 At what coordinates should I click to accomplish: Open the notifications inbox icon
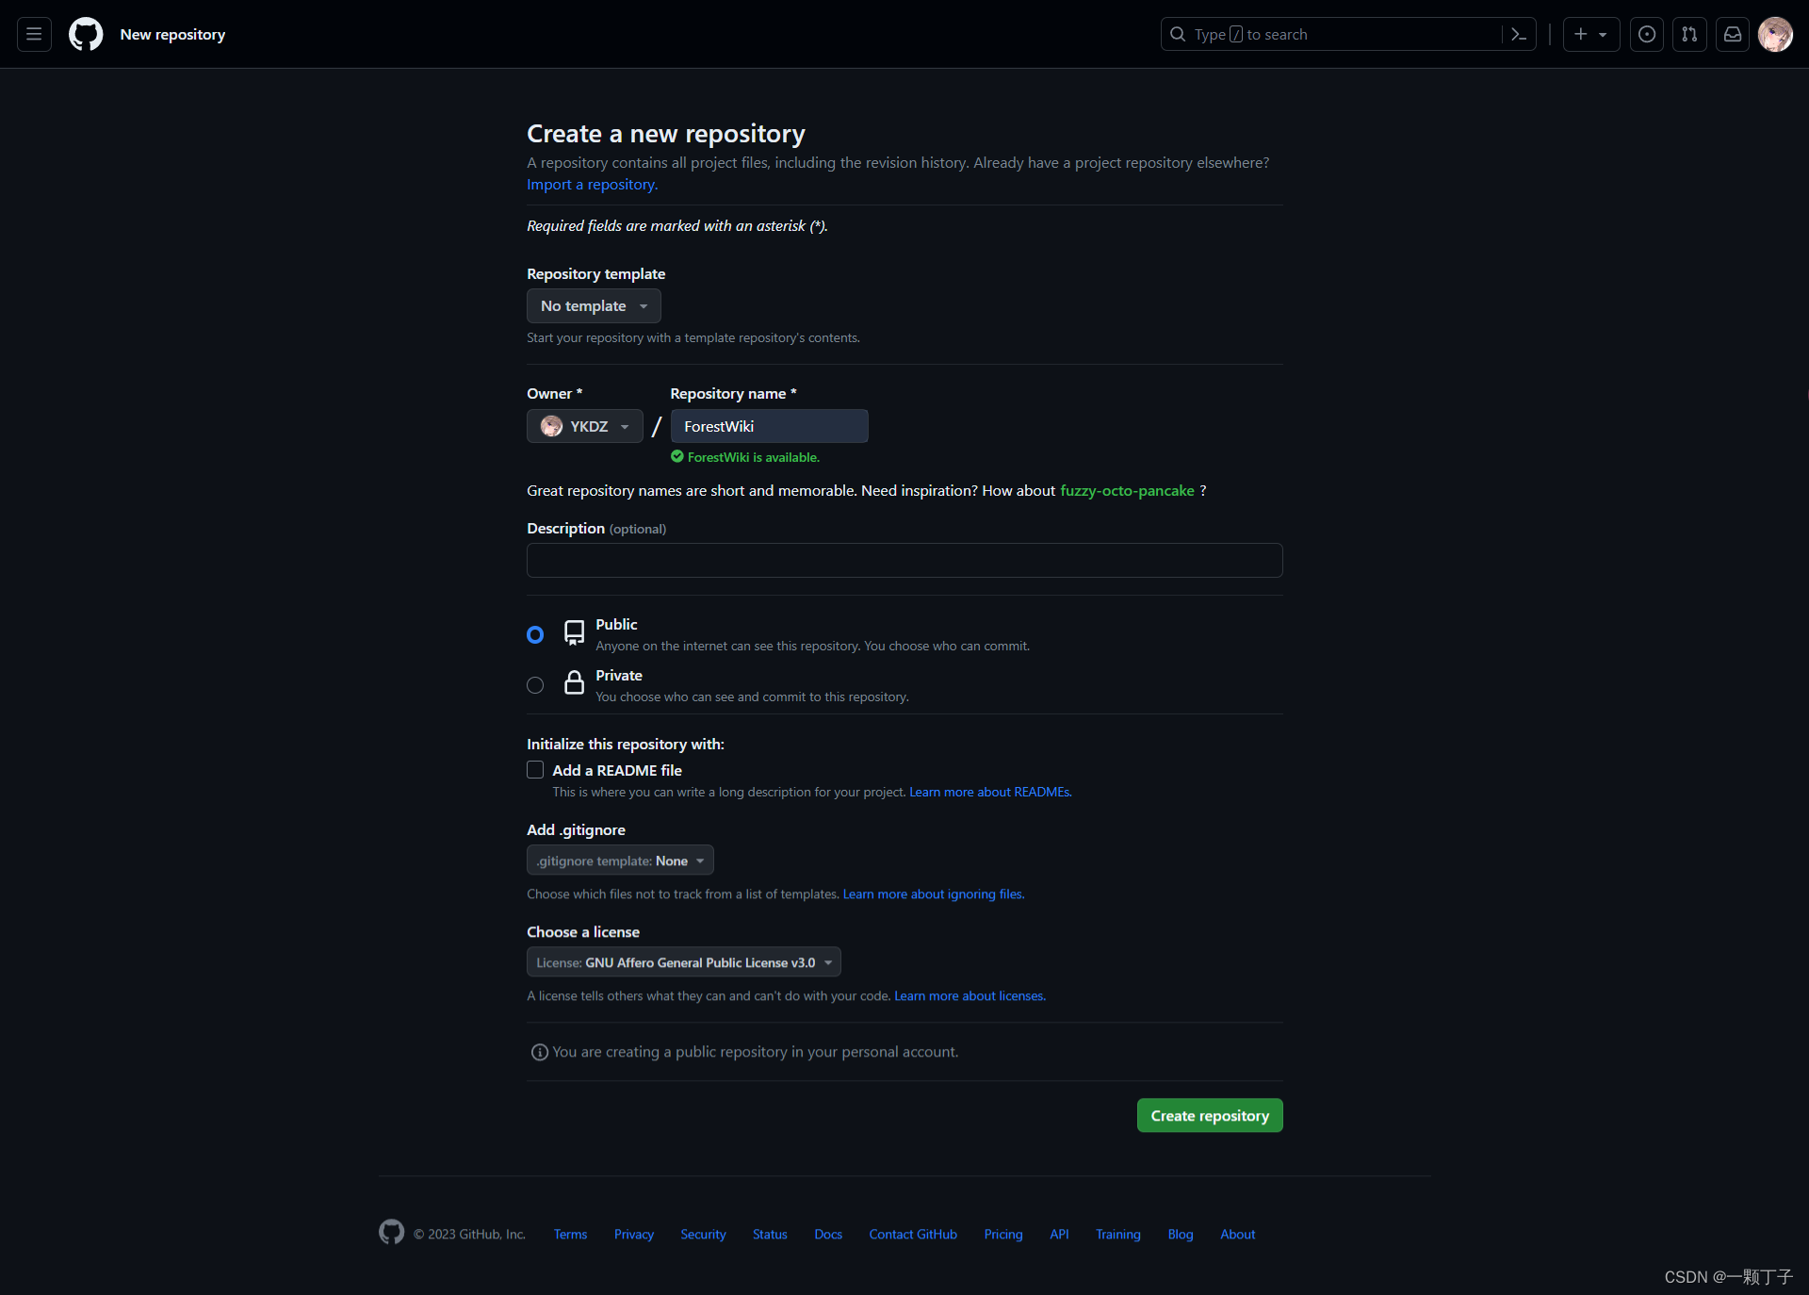click(x=1732, y=34)
